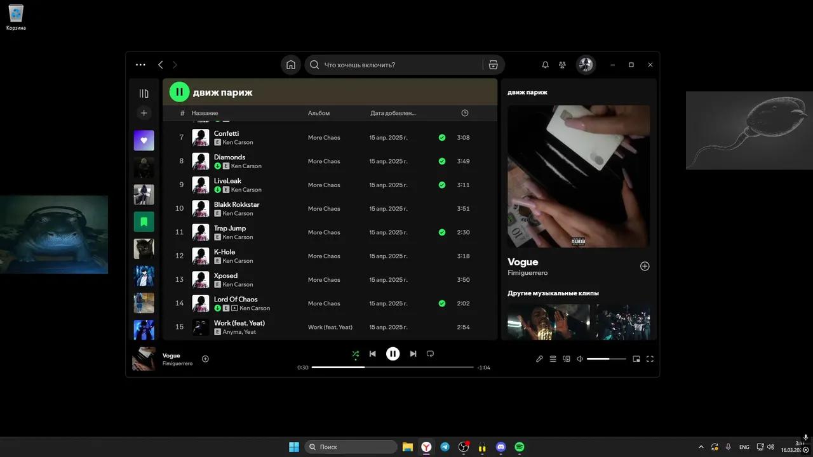Pause the движ париж playlist header button

pos(180,92)
